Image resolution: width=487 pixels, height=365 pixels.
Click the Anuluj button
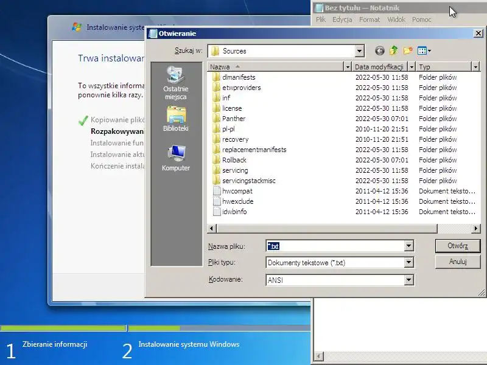coord(458,262)
